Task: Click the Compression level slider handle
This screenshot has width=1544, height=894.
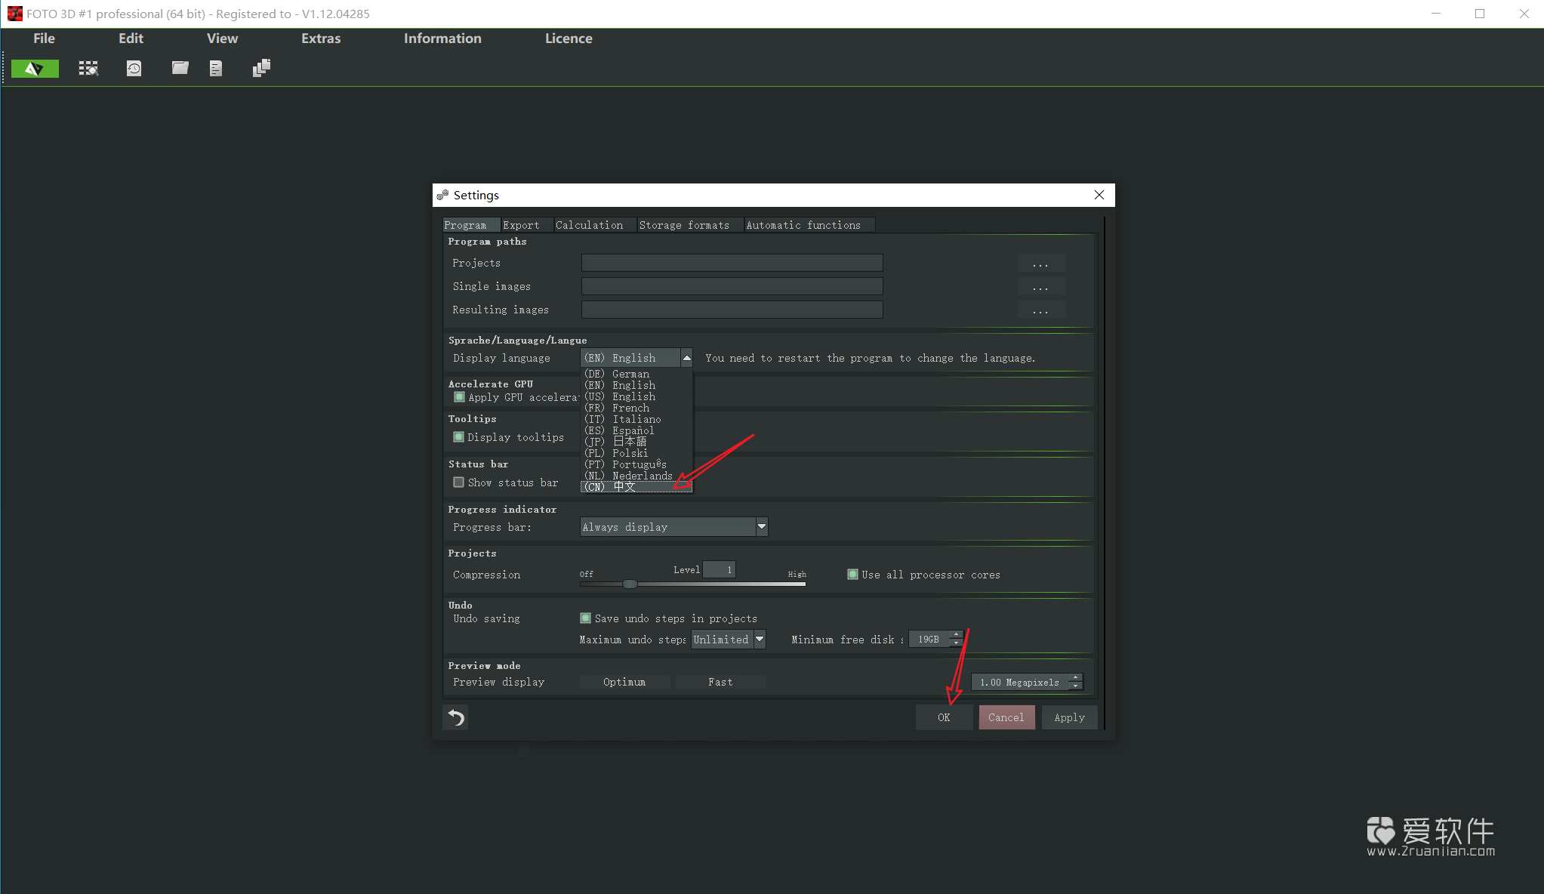Action: pos(630,584)
